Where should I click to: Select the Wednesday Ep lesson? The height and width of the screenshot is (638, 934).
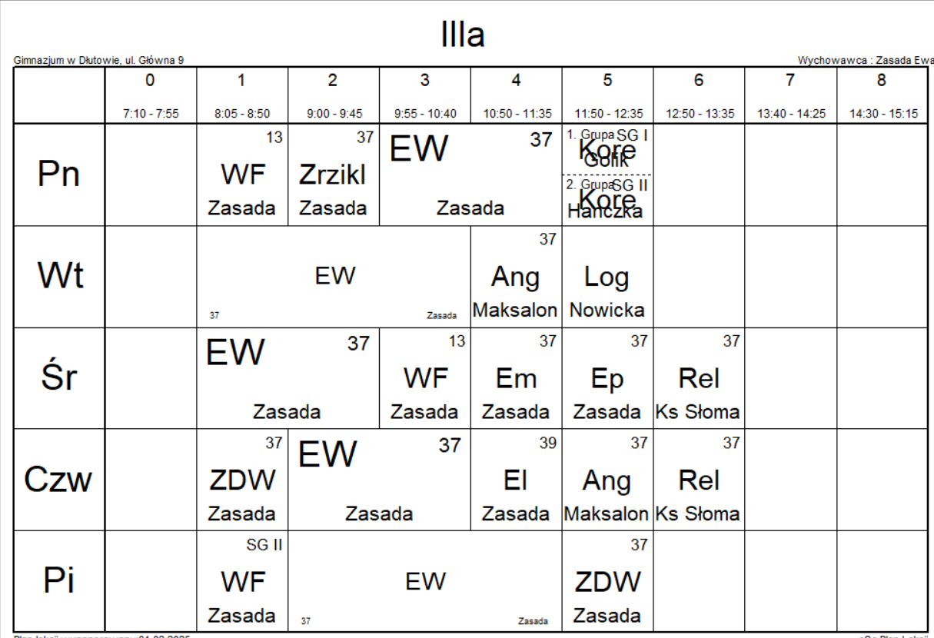tap(607, 378)
